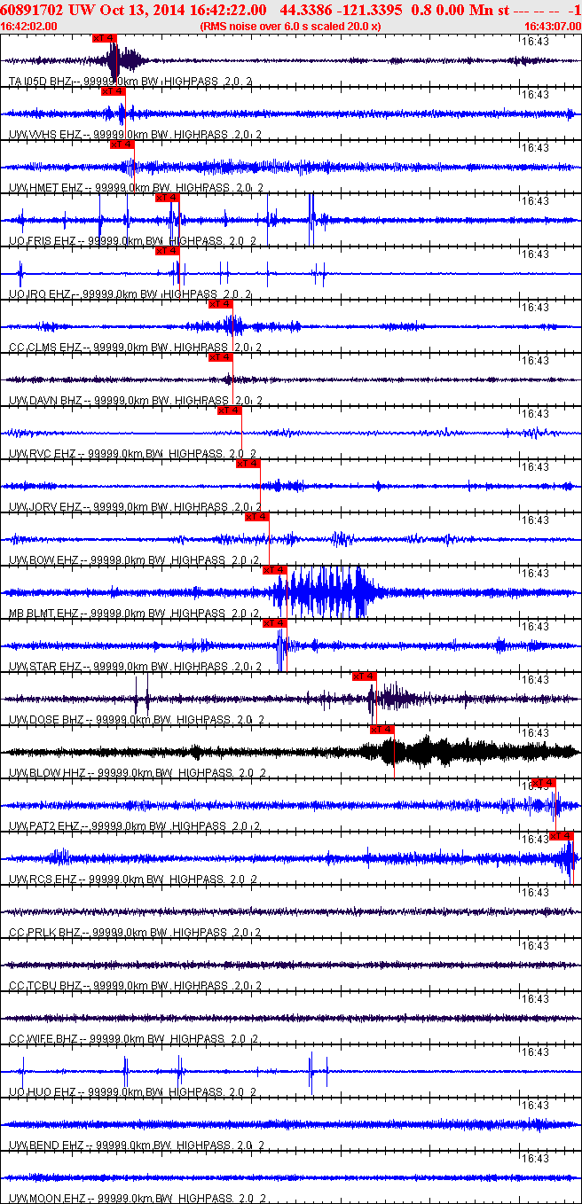Image resolution: width=582 pixels, height=1204 pixels.
Task: Select the arrival pick on UW.BOW trace
Action: click(256, 517)
